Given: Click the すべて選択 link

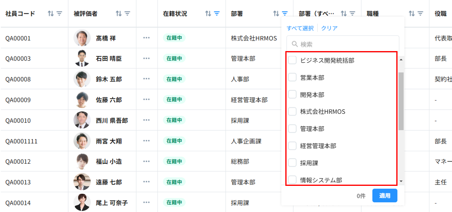Looking at the screenshot, I should coord(300,28).
